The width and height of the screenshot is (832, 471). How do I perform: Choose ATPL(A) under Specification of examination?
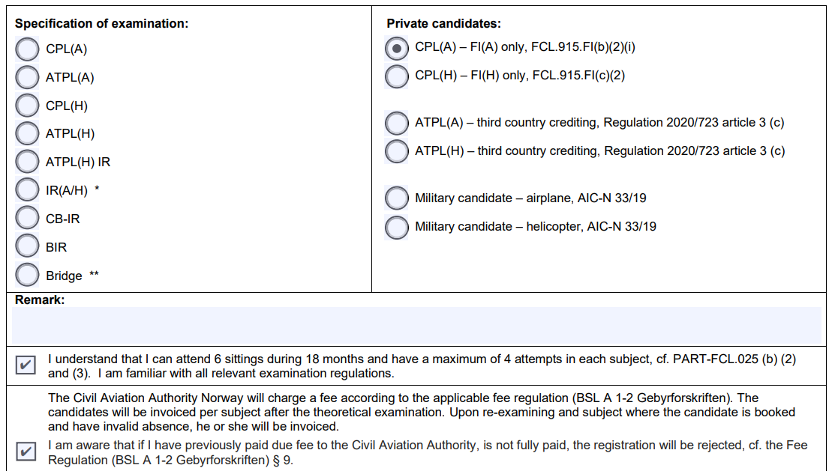pyautogui.click(x=27, y=77)
